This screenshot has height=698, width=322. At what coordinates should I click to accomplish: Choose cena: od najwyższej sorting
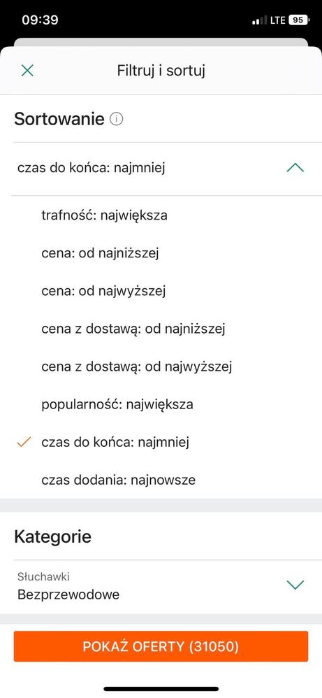103,291
